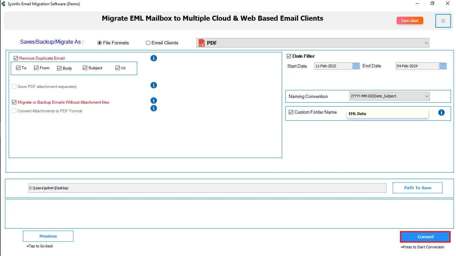Close the Sysinfo Email Migration window
Viewport: 456px width, 256px height.
click(448, 4)
